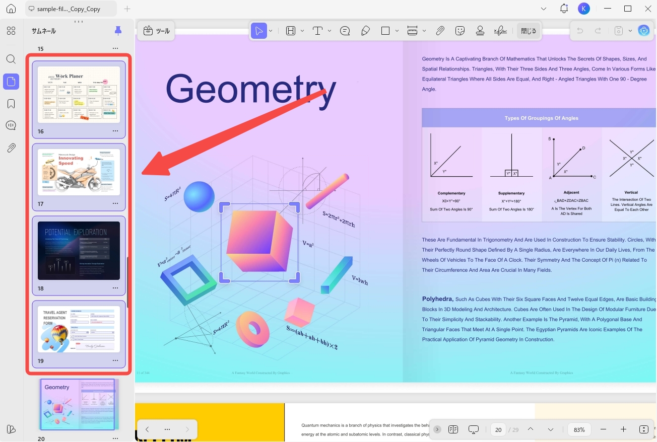Viewport: 657px width, 442px height.
Task: Open the bookmarks panel in sidebar
Action: coord(11,104)
